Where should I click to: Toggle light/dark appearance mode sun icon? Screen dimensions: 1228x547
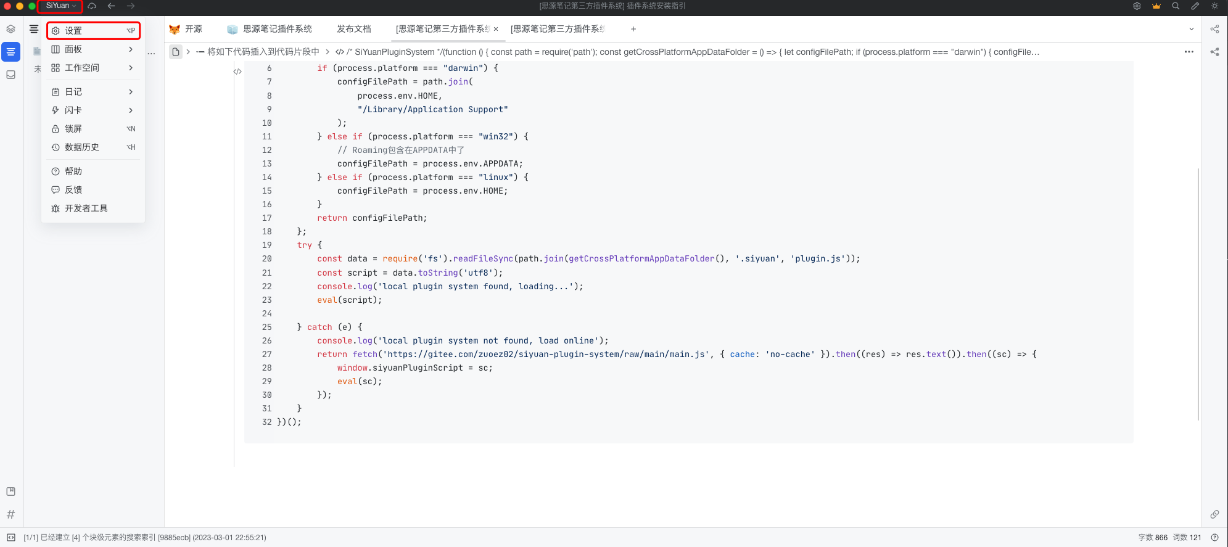coord(1214,6)
